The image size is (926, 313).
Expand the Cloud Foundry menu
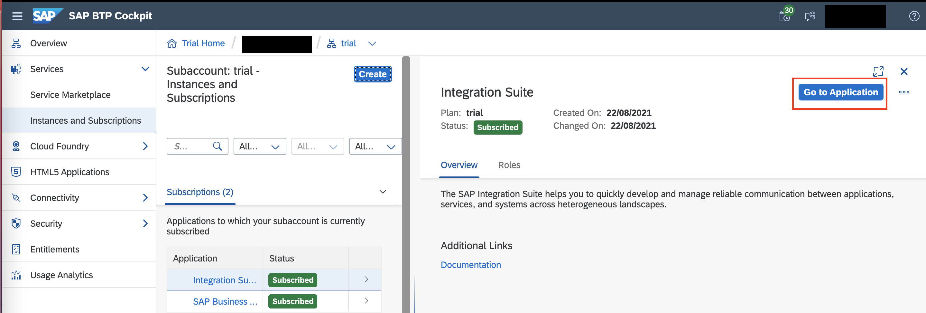(145, 146)
